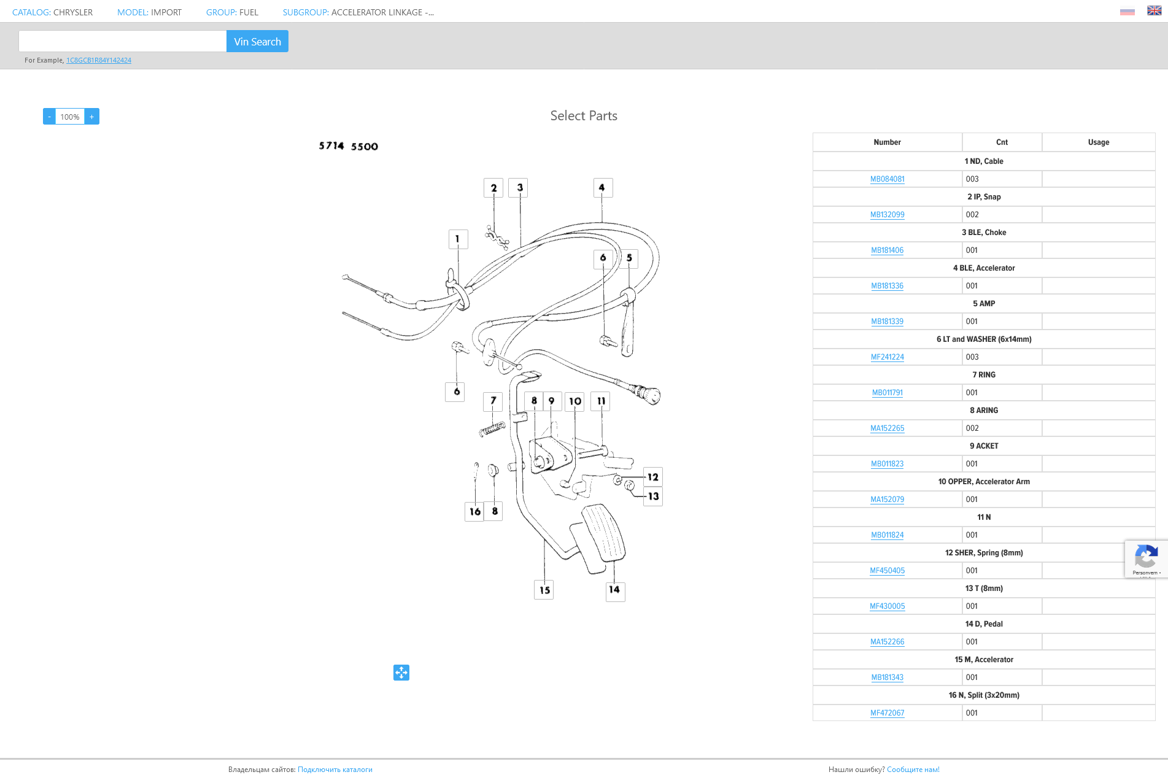Switch language via the UK flag icon

point(1154,11)
